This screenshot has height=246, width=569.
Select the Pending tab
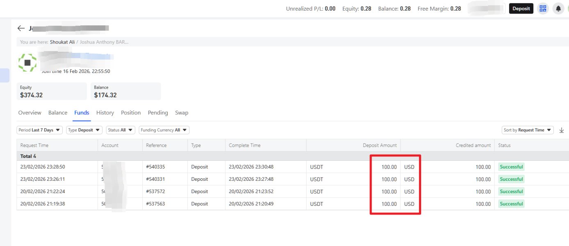158,113
